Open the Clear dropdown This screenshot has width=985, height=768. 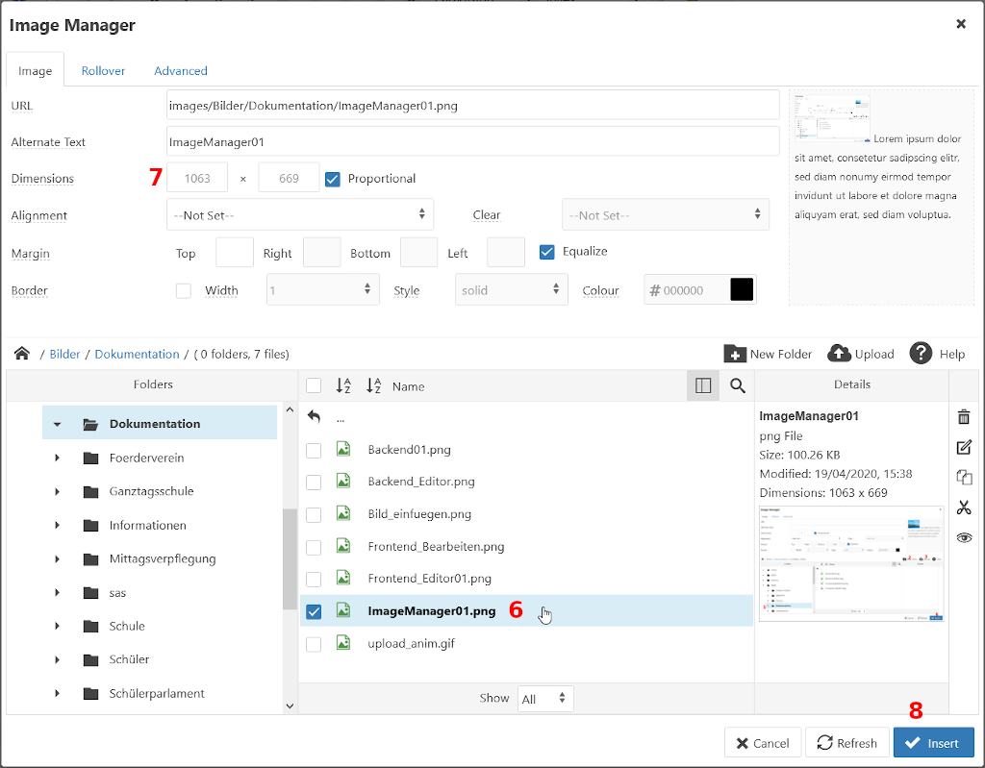tap(666, 214)
